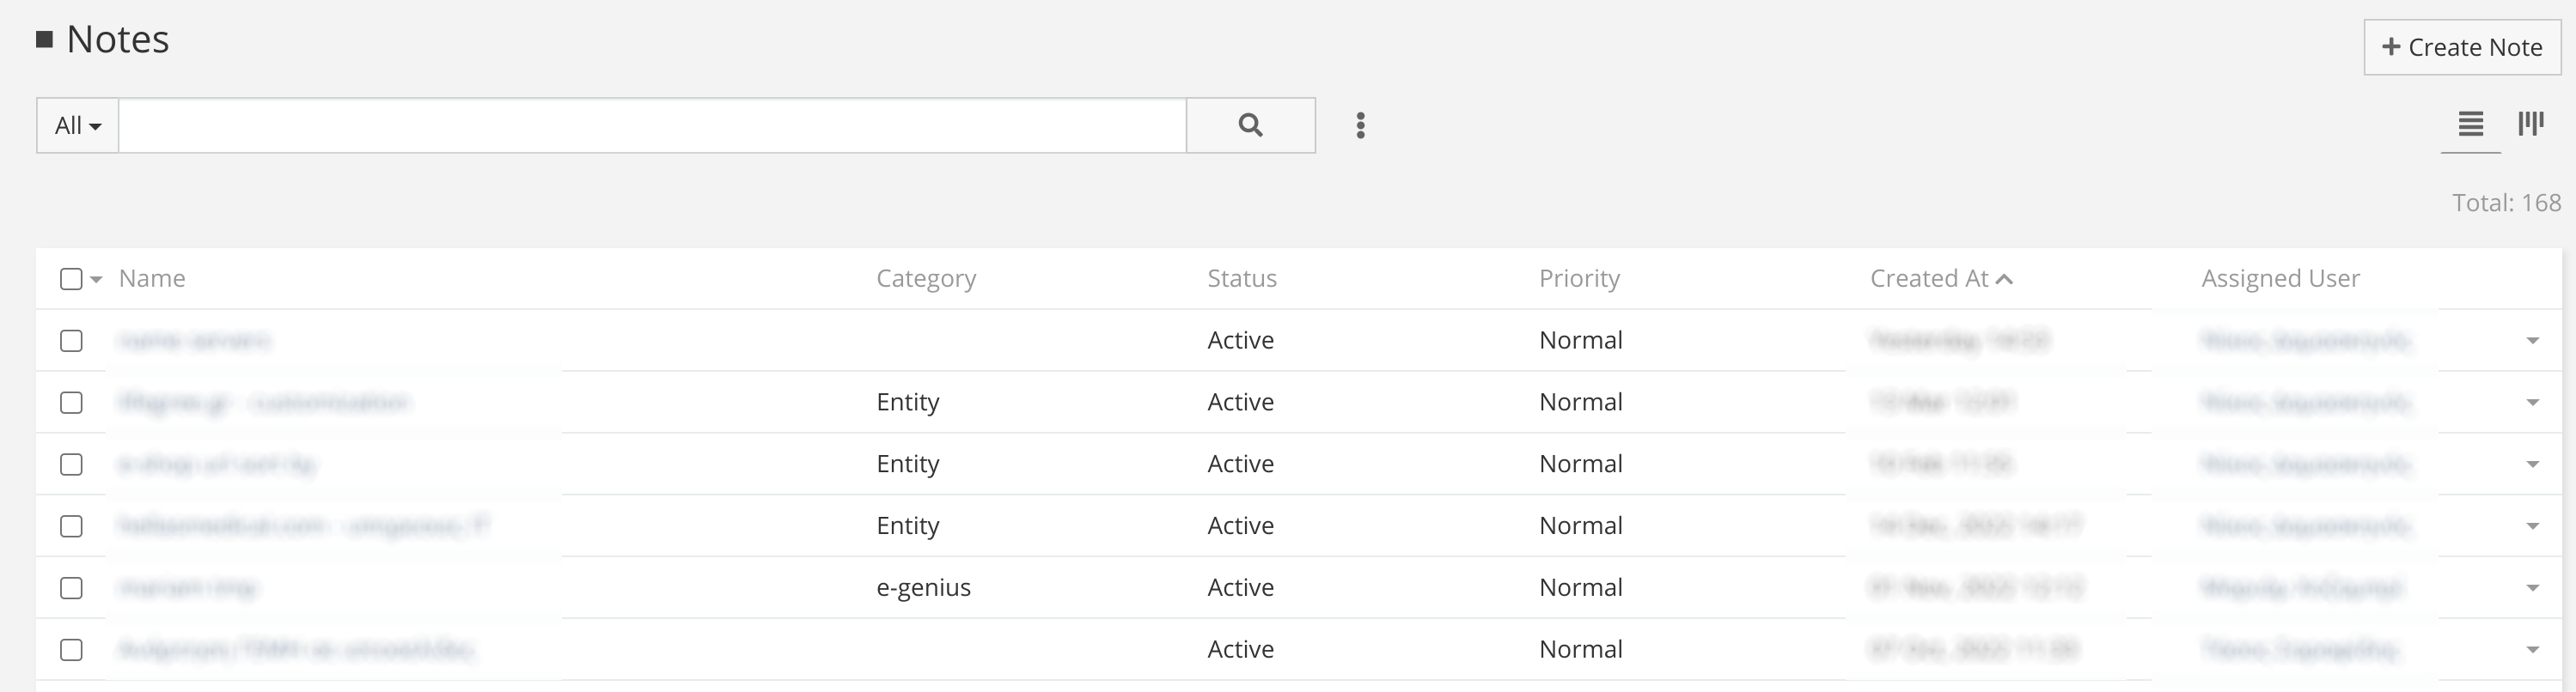Tick the select-all checkbox in header

[71, 278]
